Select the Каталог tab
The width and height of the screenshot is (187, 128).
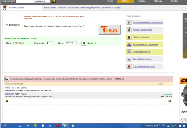[126, 1]
